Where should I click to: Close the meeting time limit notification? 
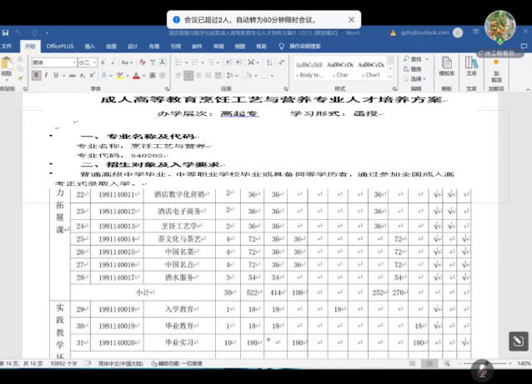(x=351, y=19)
